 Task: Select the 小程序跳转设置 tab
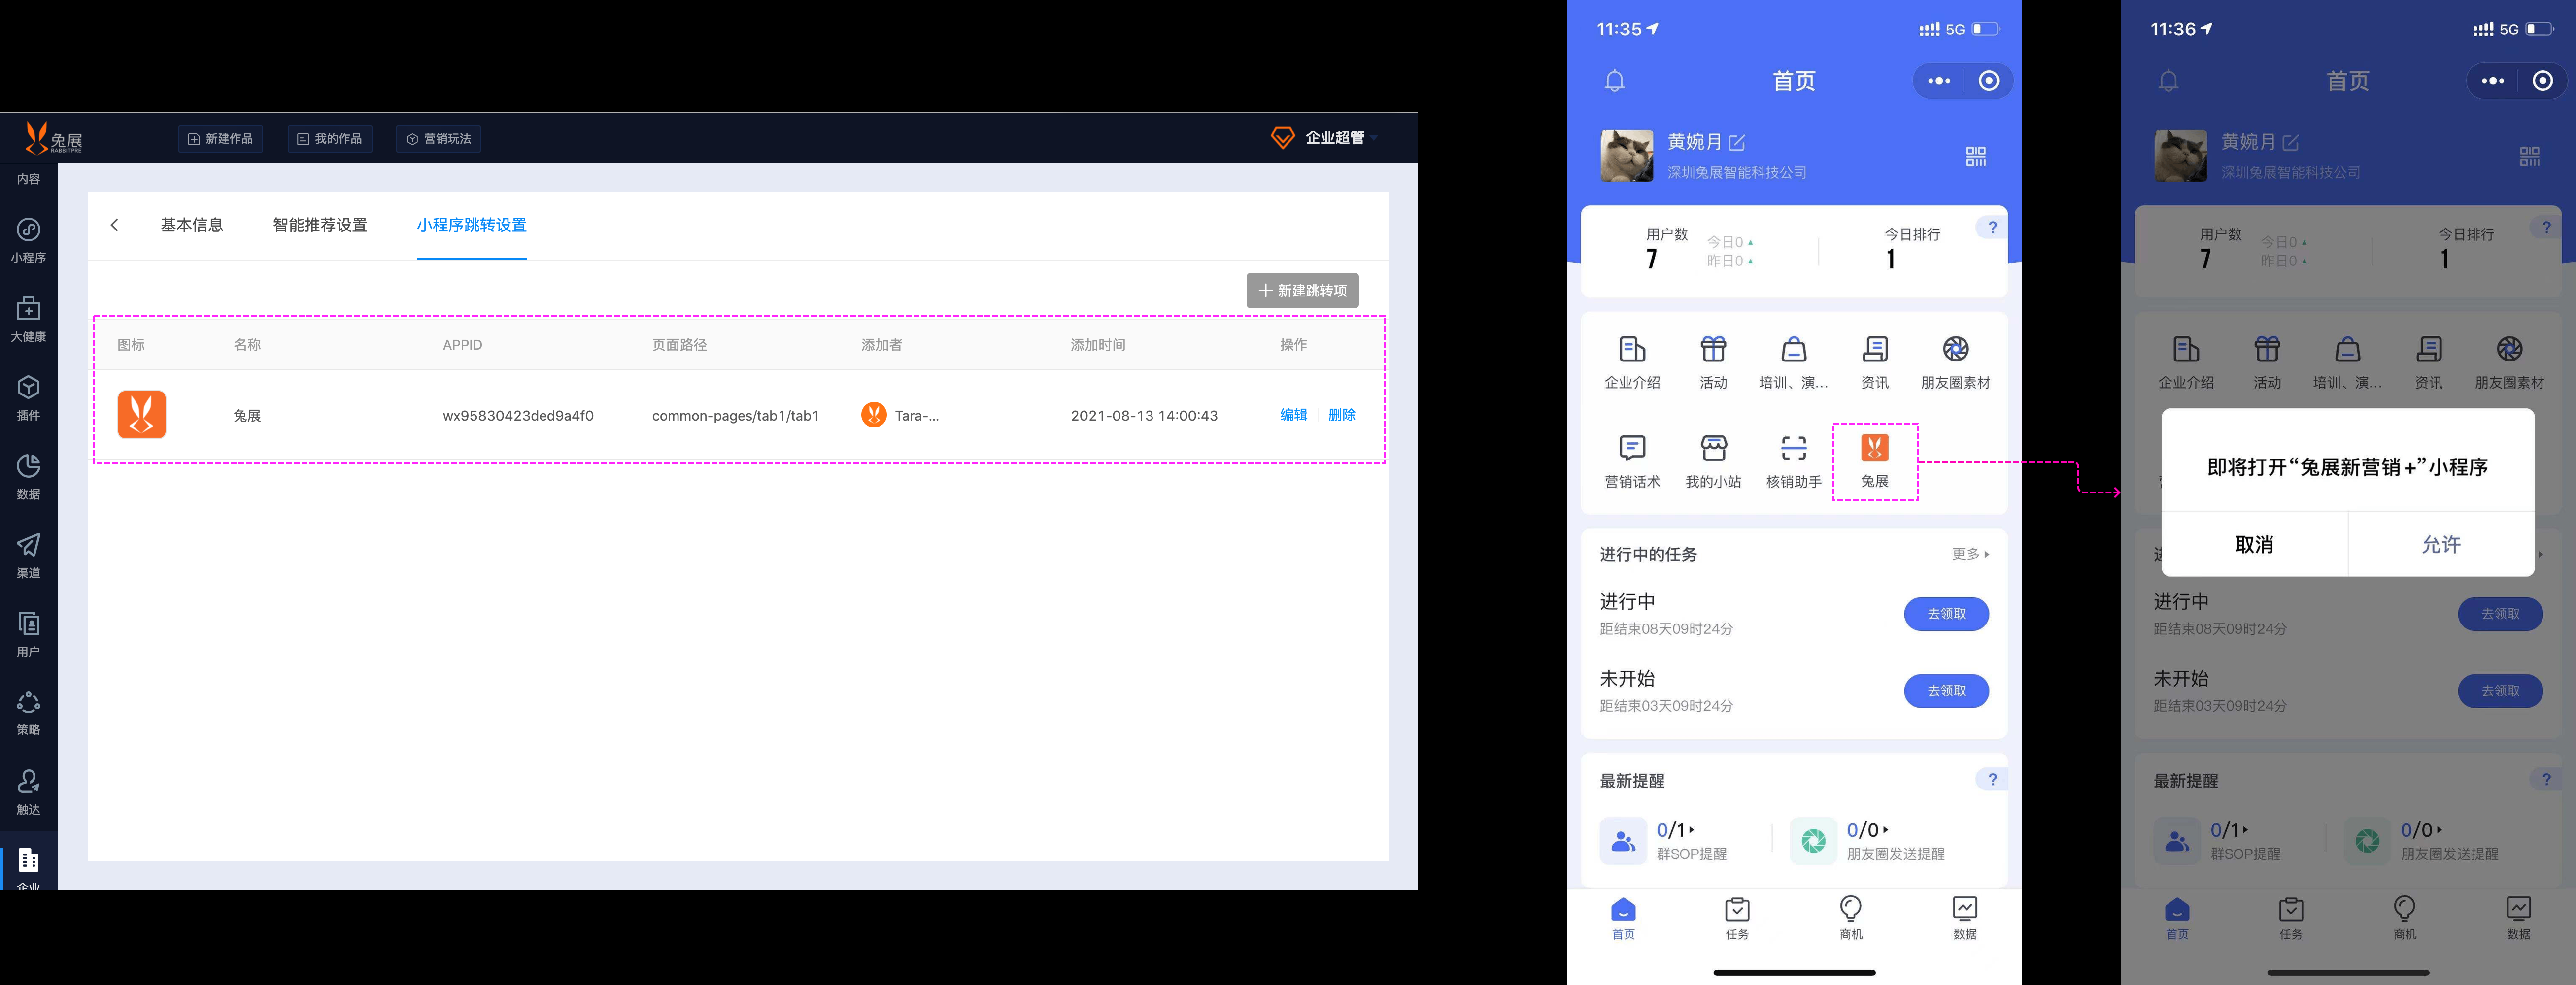pos(471,225)
